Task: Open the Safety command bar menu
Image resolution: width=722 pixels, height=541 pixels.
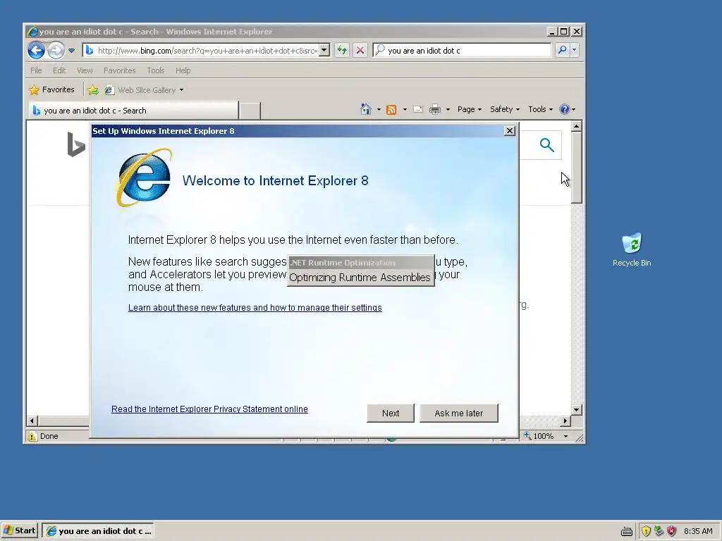Action: 505,109
